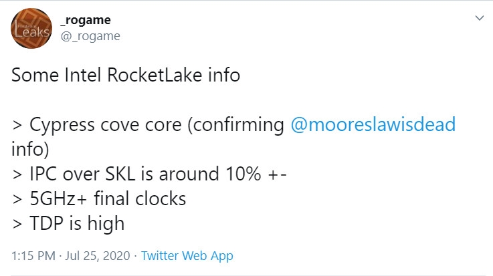
Task: Expand the tweet options chevron menu
Action: (478, 19)
